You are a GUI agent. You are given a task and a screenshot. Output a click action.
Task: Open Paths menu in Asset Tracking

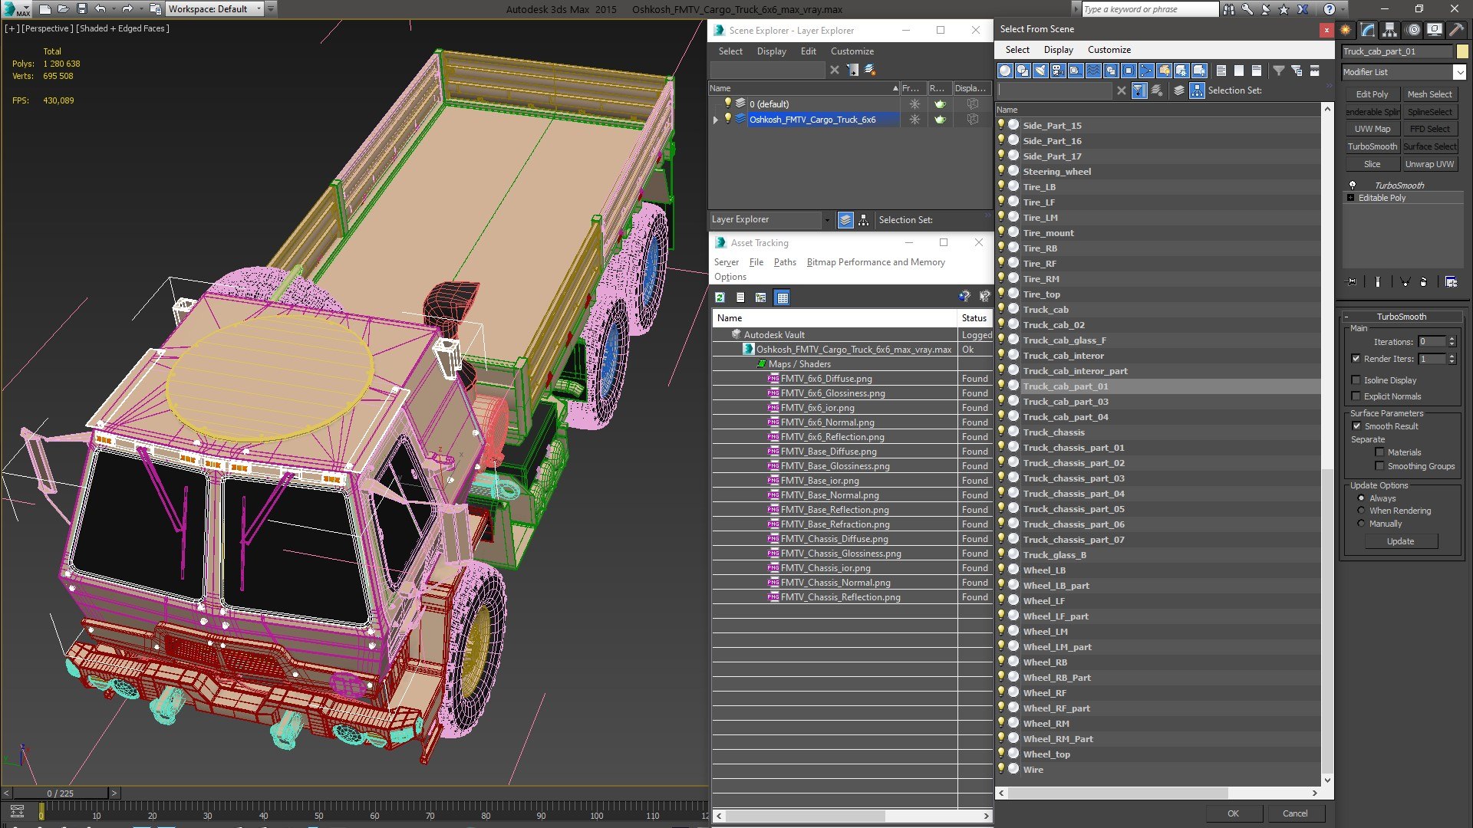[x=785, y=262]
